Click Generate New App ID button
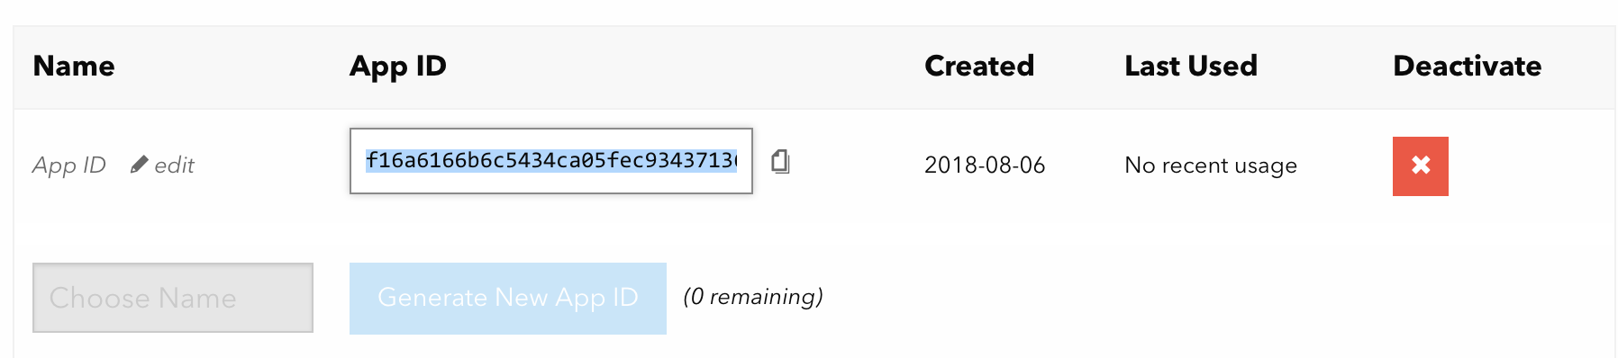The image size is (1618, 358). point(508,299)
